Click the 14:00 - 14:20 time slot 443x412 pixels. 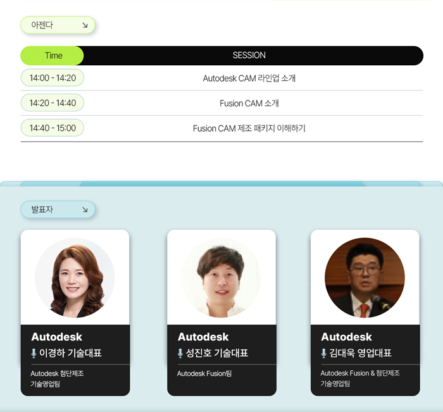click(x=53, y=78)
